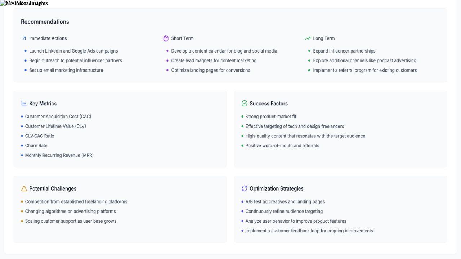Image resolution: width=461 pixels, height=259 pixels.
Task: Click the Key Metrics line chart icon
Action: coord(24,104)
